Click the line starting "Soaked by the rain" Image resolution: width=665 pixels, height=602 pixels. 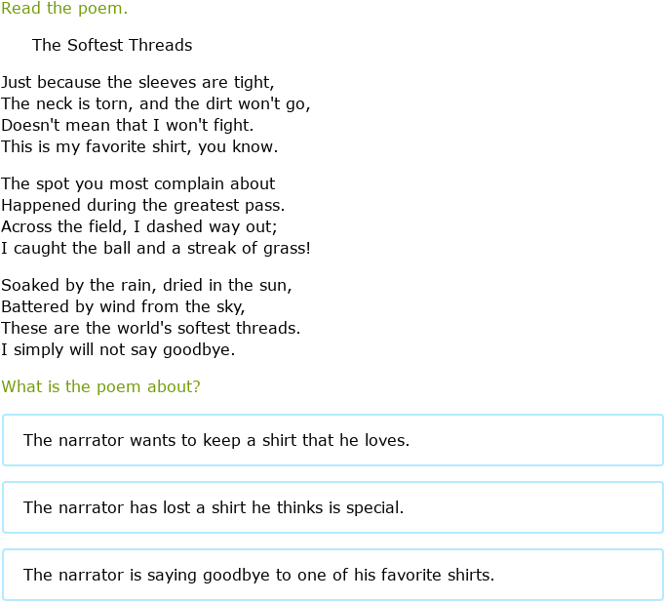pos(146,285)
